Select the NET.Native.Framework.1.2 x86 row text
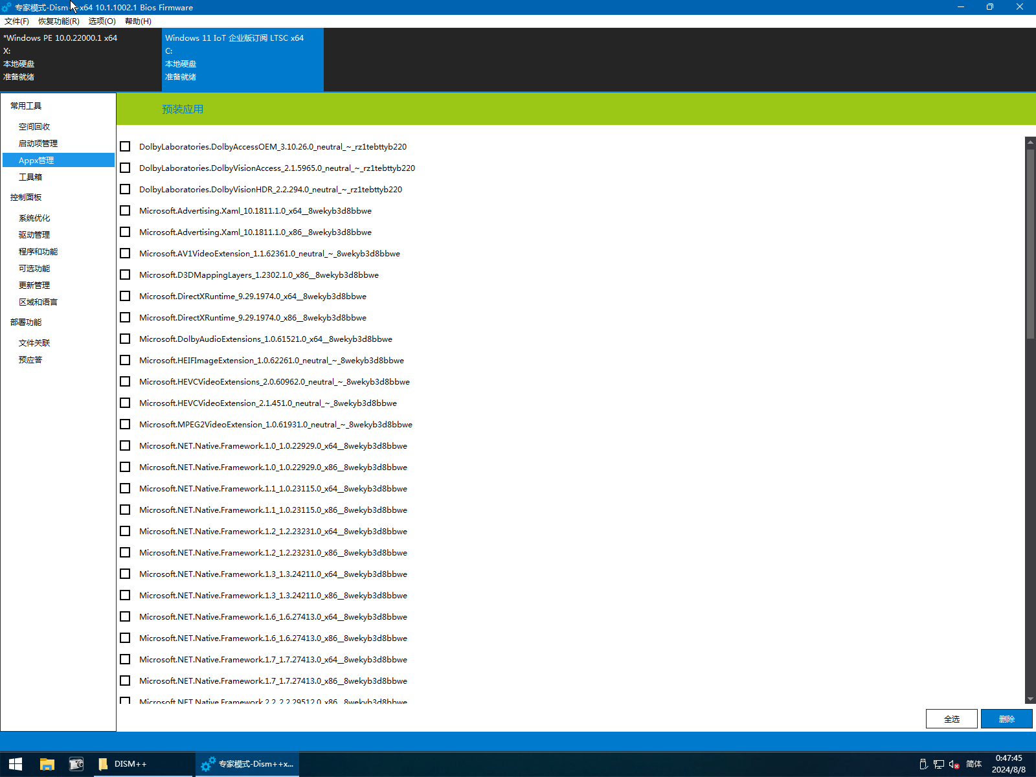This screenshot has height=777, width=1036. click(273, 552)
